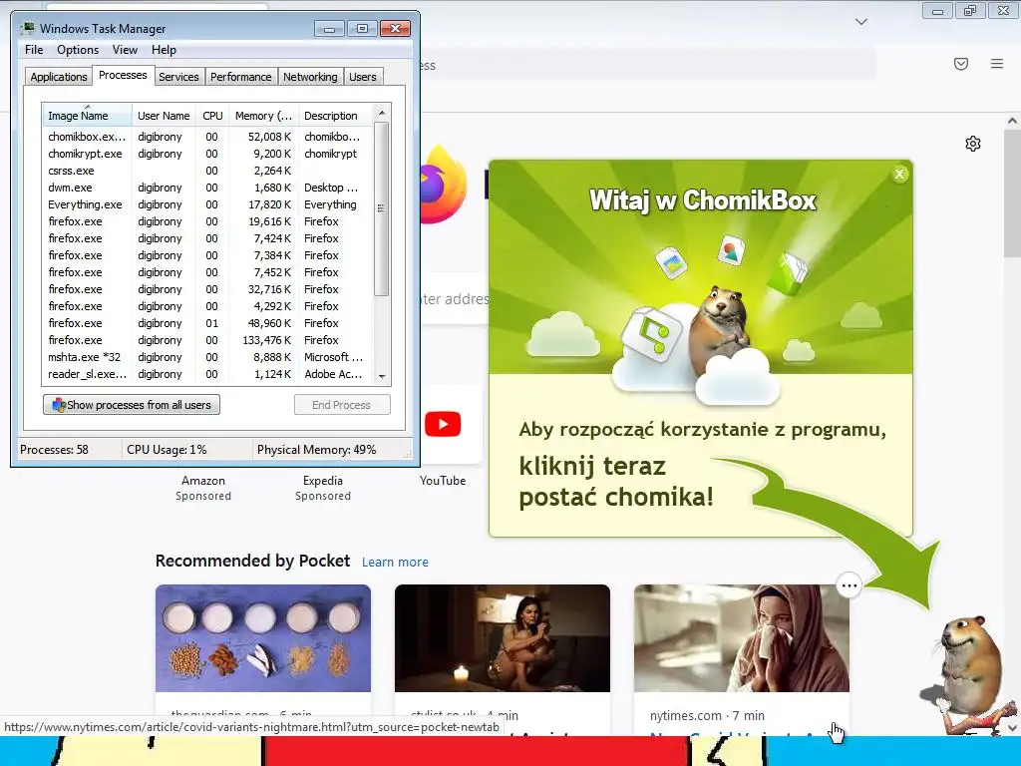Open the Pocket story options (three dots)
This screenshot has width=1021, height=766.
coord(850,585)
